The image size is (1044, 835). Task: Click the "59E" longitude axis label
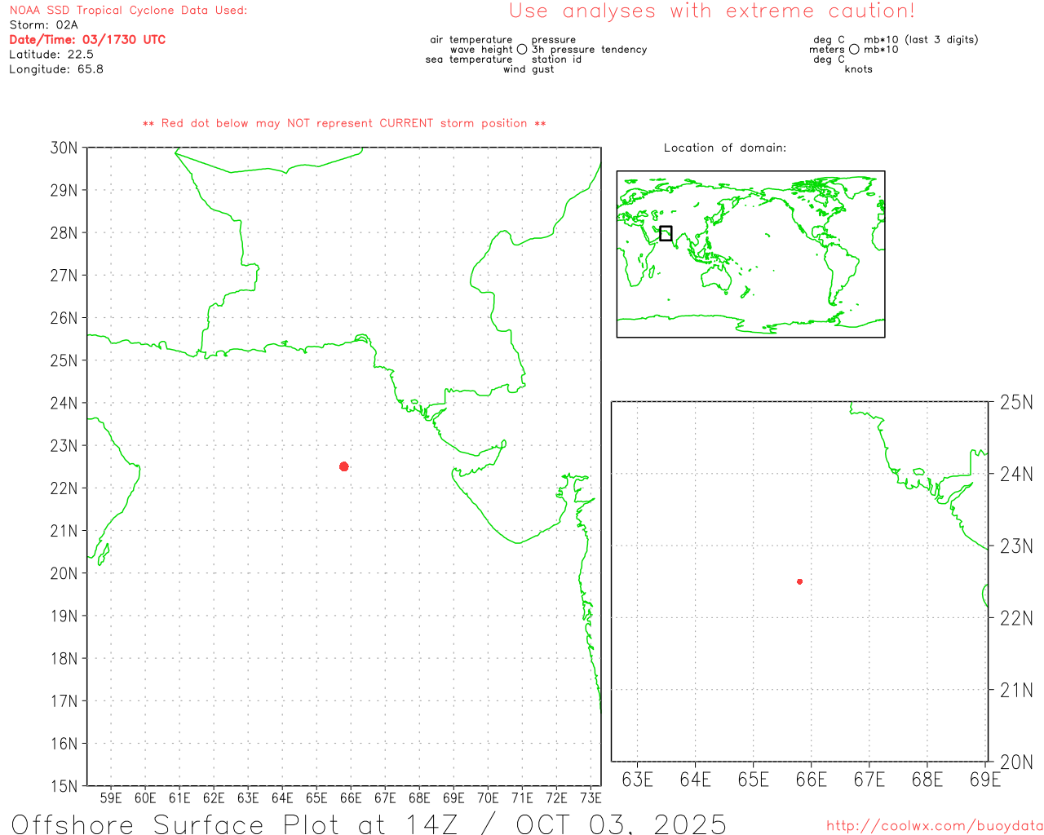coord(111,797)
